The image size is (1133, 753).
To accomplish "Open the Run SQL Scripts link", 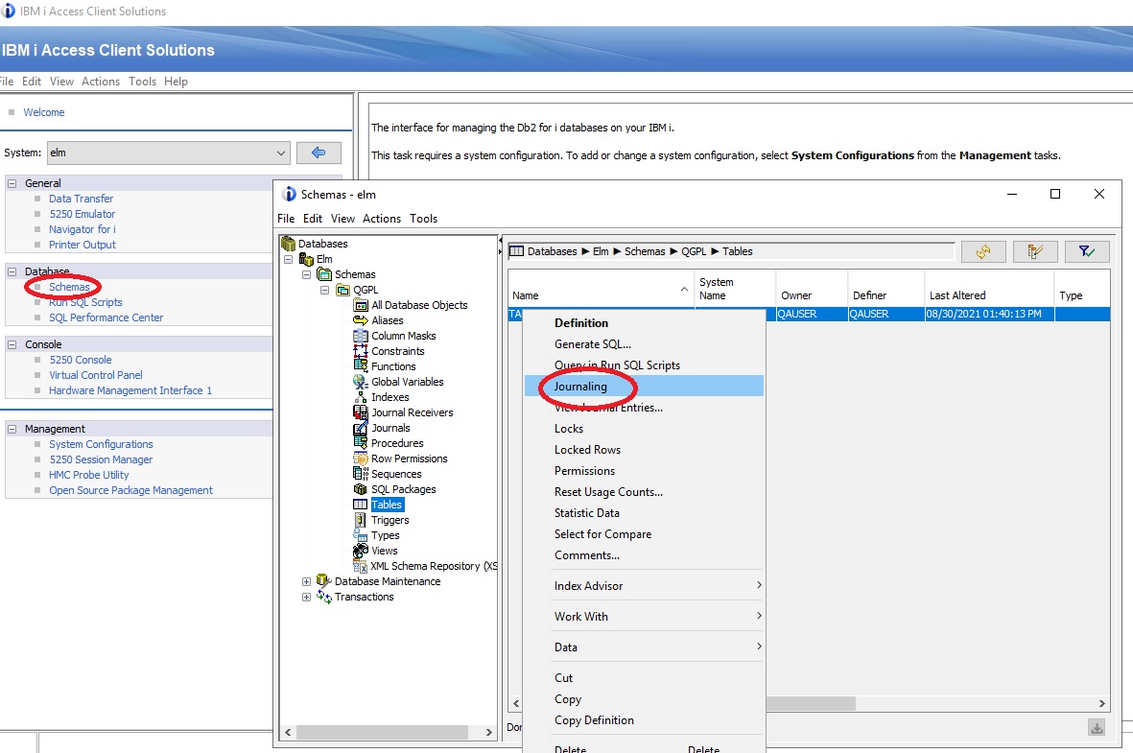I will [85, 302].
